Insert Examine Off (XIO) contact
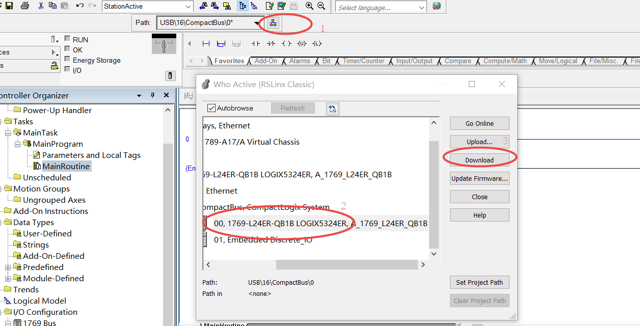Viewport: 640px width, 326px height. [x=271, y=44]
